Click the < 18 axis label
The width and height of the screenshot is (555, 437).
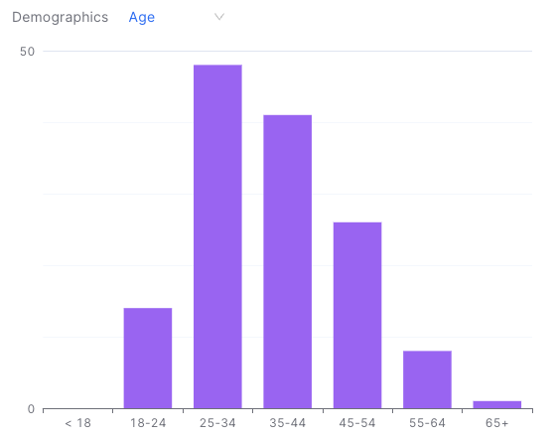77,423
